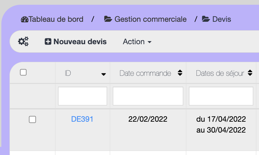Tick the checkbox for row DE391
Screen dimensions: 259x155
(x=32, y=119)
